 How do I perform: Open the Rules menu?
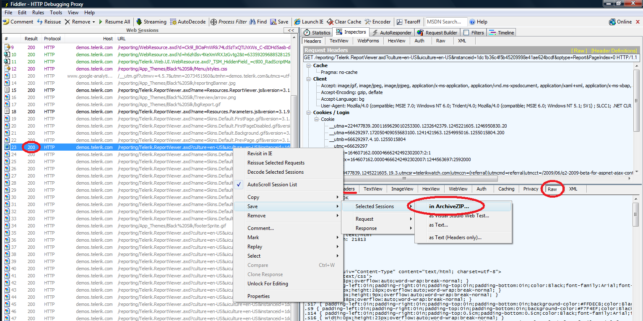38,13
